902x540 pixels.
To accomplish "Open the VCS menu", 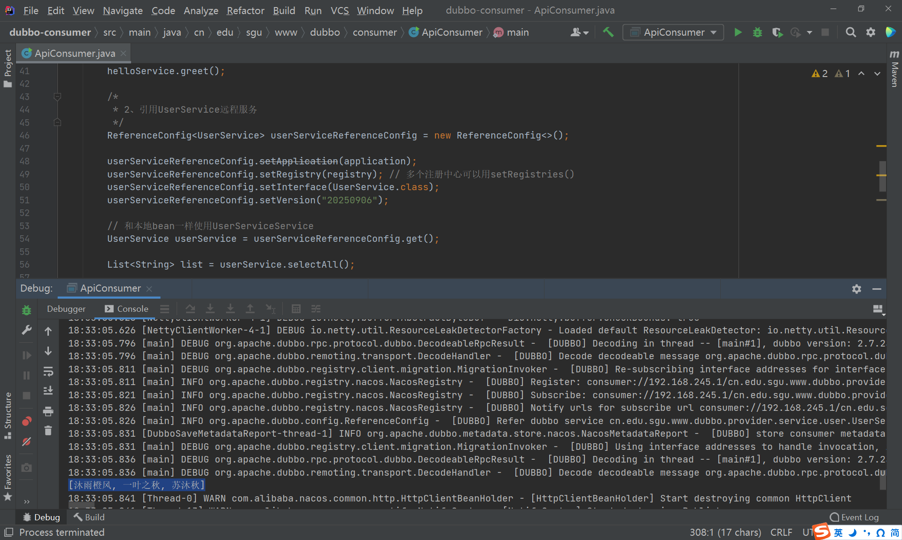I will pyautogui.click(x=339, y=10).
